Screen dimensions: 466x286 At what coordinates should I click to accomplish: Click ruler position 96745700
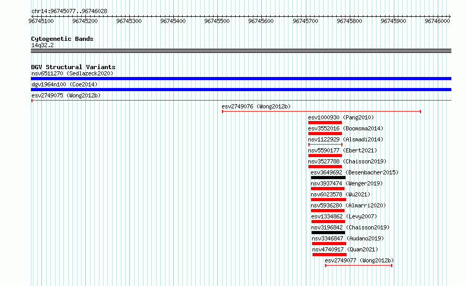pyautogui.click(x=305, y=21)
